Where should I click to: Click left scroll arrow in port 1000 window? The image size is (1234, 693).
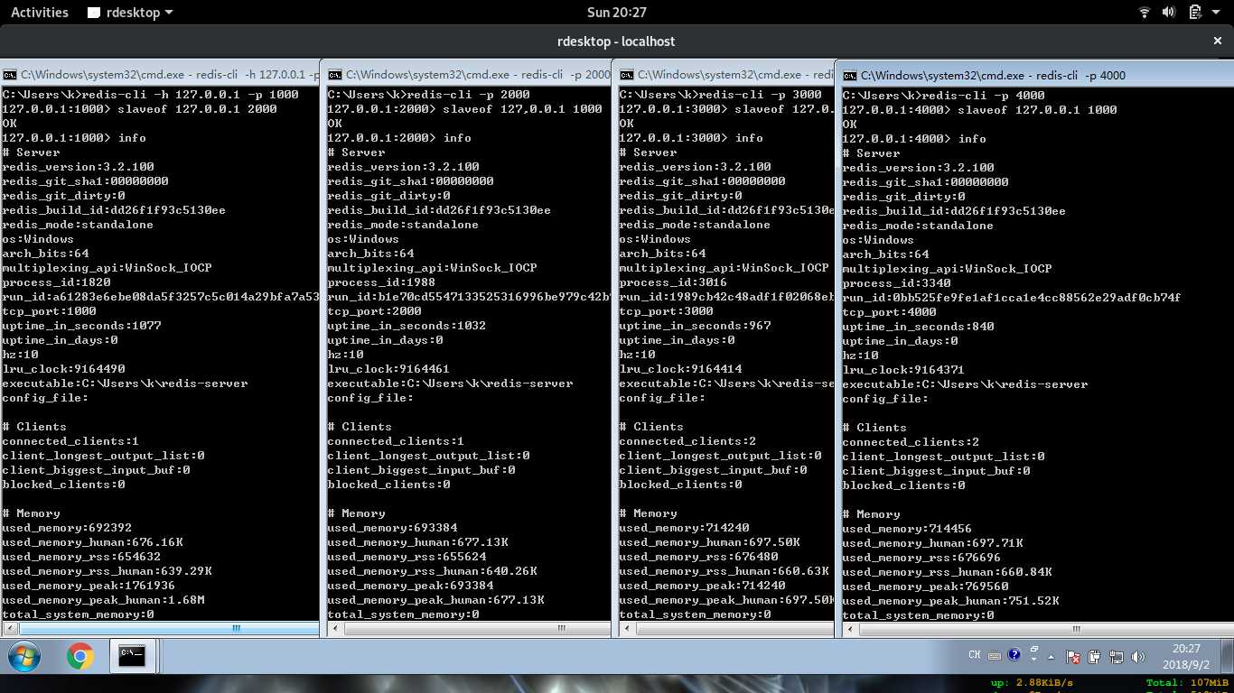pos(9,628)
